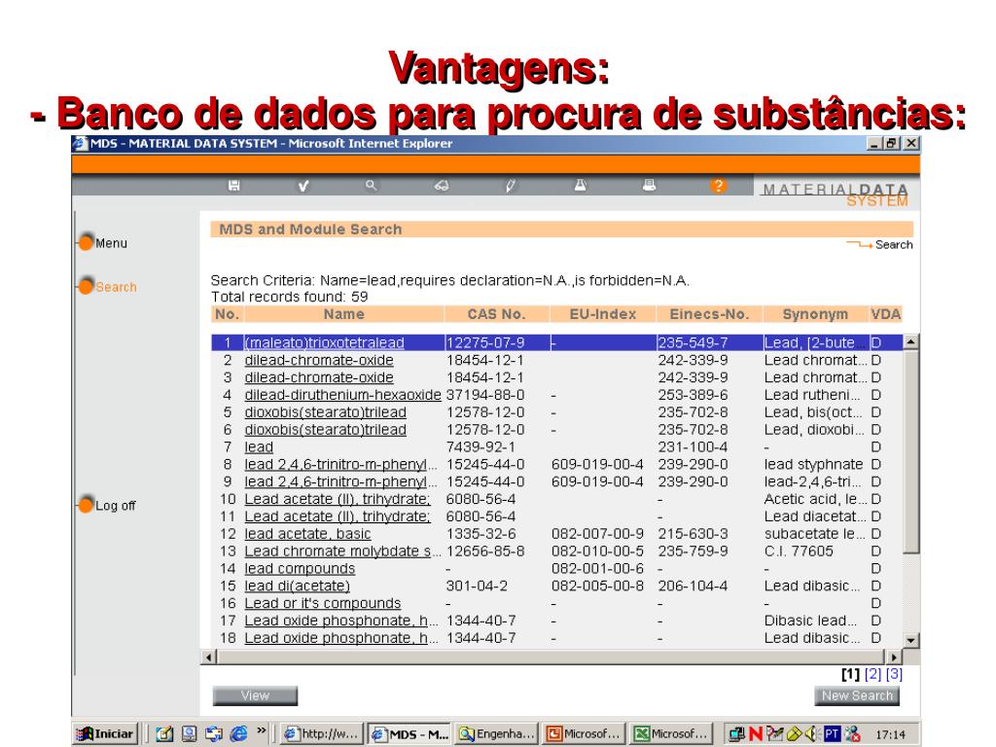
Task: Switch to PowerPoint 'Microsof...' taskbar button
Action: [584, 733]
